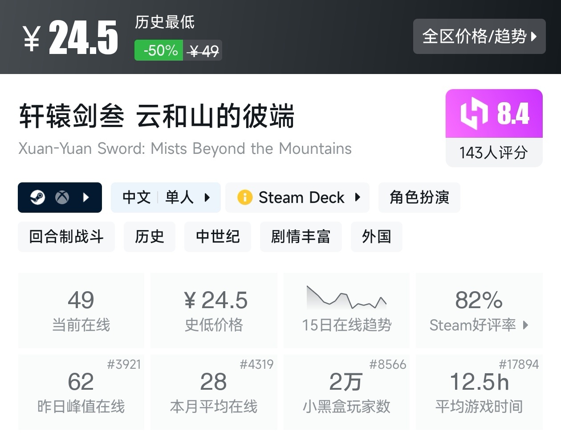Select the 剧情丰富 tag

(x=301, y=236)
